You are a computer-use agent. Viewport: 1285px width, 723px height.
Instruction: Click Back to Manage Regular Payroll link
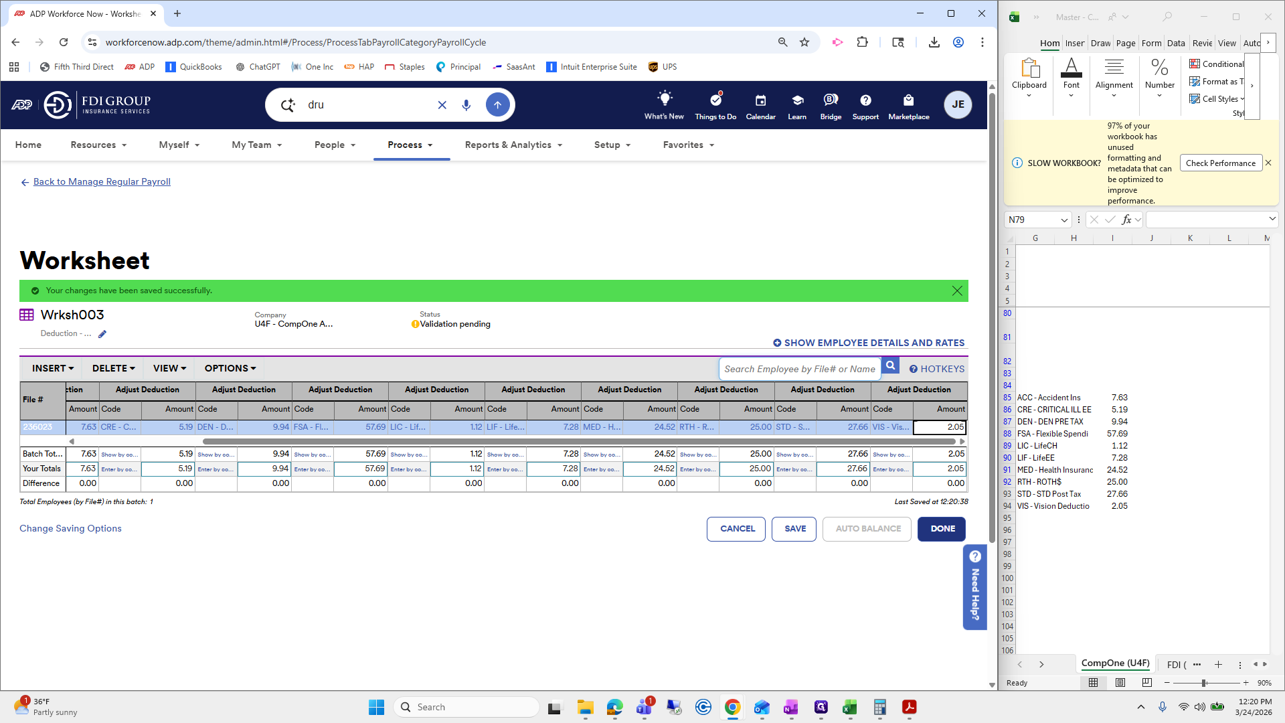[x=102, y=181]
